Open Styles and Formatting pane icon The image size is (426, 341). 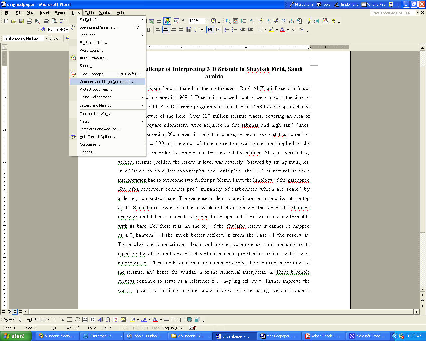(43, 30)
